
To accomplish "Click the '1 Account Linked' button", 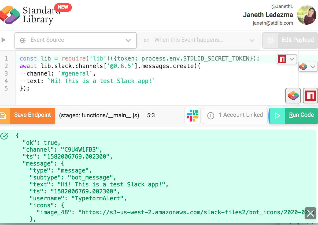I will tap(235, 116).
